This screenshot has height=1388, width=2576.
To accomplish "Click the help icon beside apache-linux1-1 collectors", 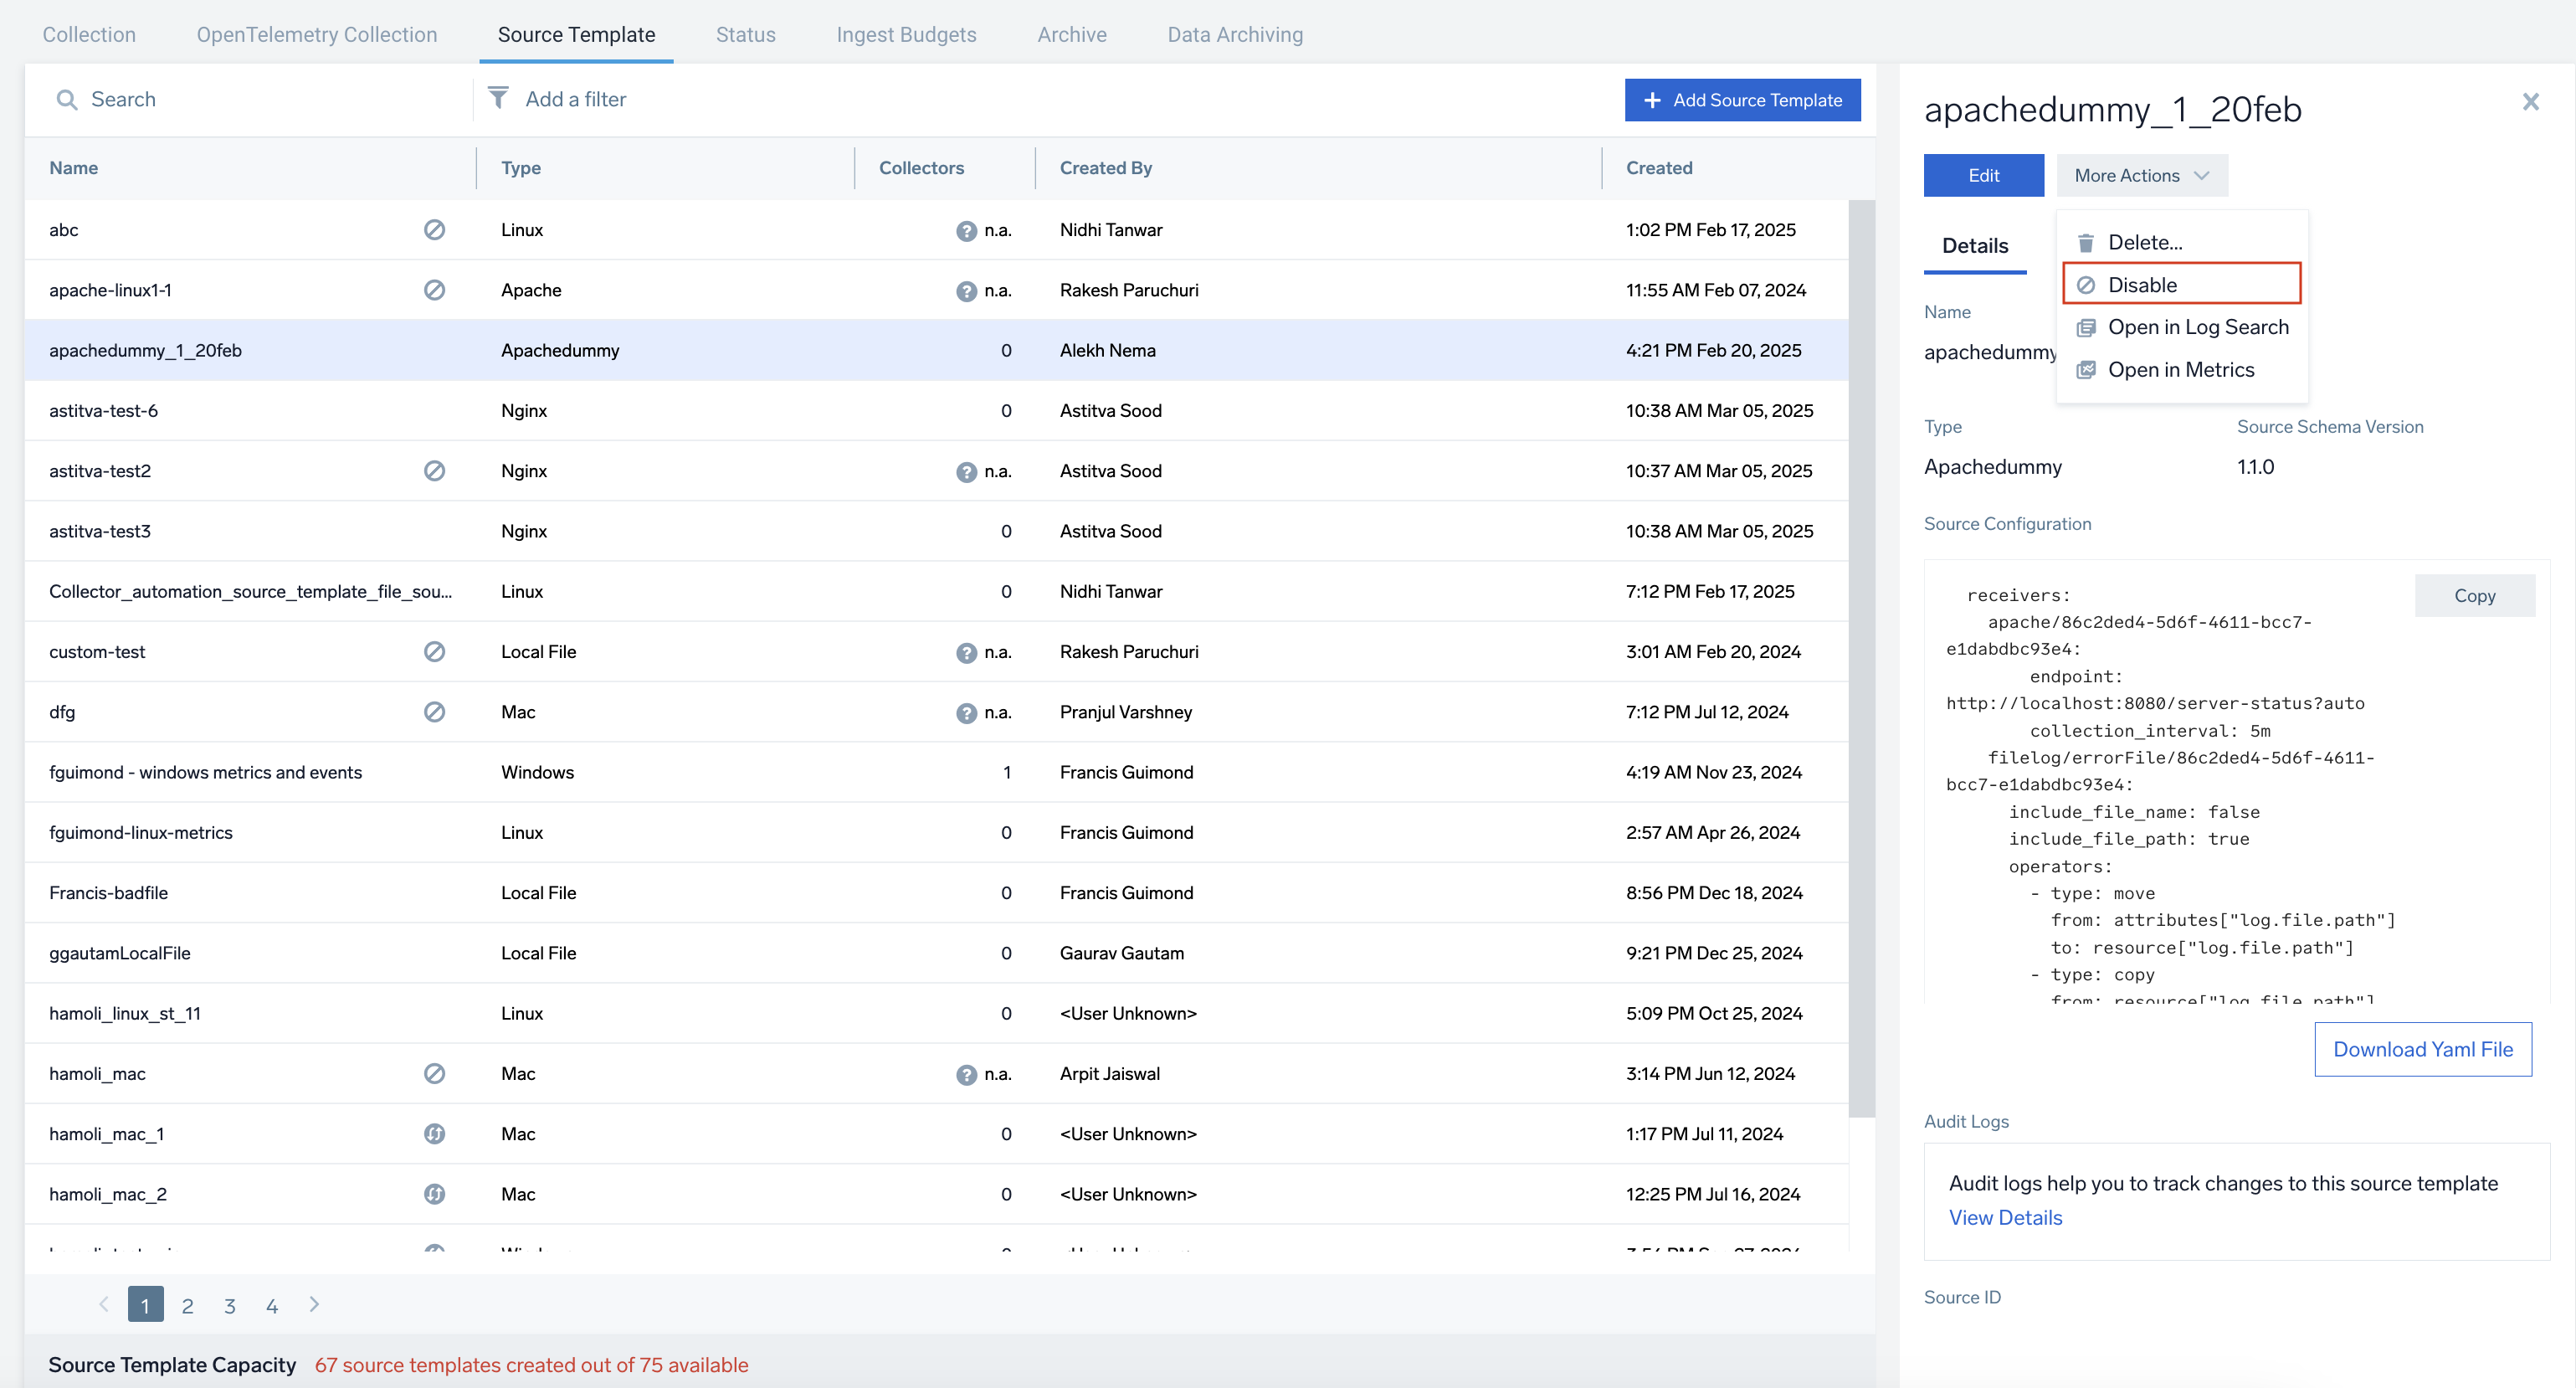I will [x=966, y=290].
